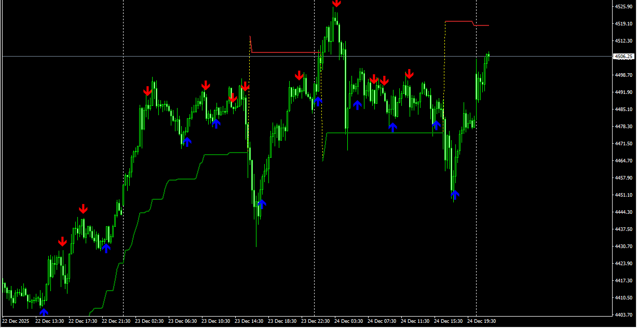Select the 22 Dec 2025 date label
This screenshot has width=637, height=328.
click(x=17, y=321)
